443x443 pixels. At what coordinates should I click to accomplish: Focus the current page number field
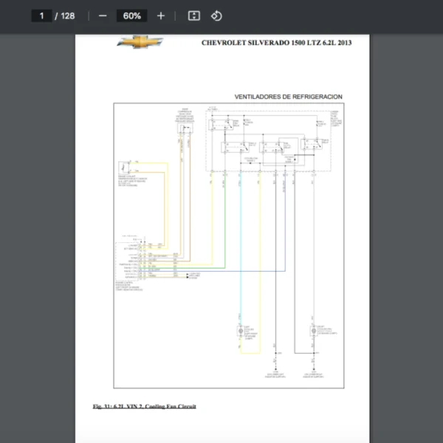(x=42, y=16)
